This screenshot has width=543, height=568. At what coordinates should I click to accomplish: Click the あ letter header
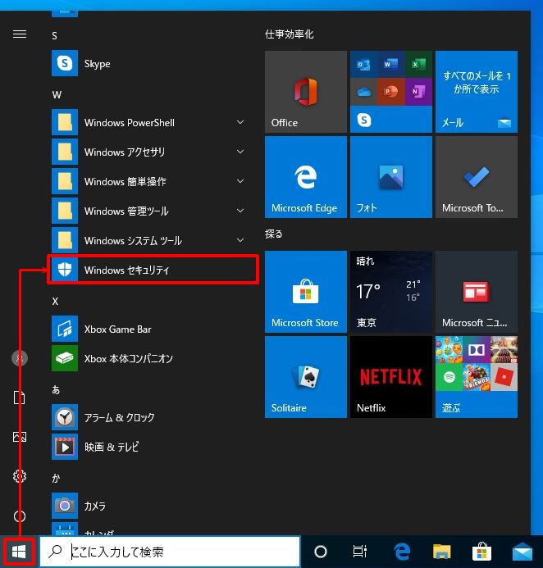56,389
